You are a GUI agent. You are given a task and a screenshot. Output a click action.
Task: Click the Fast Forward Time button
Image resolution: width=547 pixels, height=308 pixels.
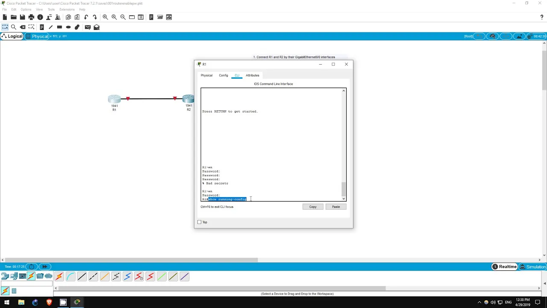(x=44, y=267)
